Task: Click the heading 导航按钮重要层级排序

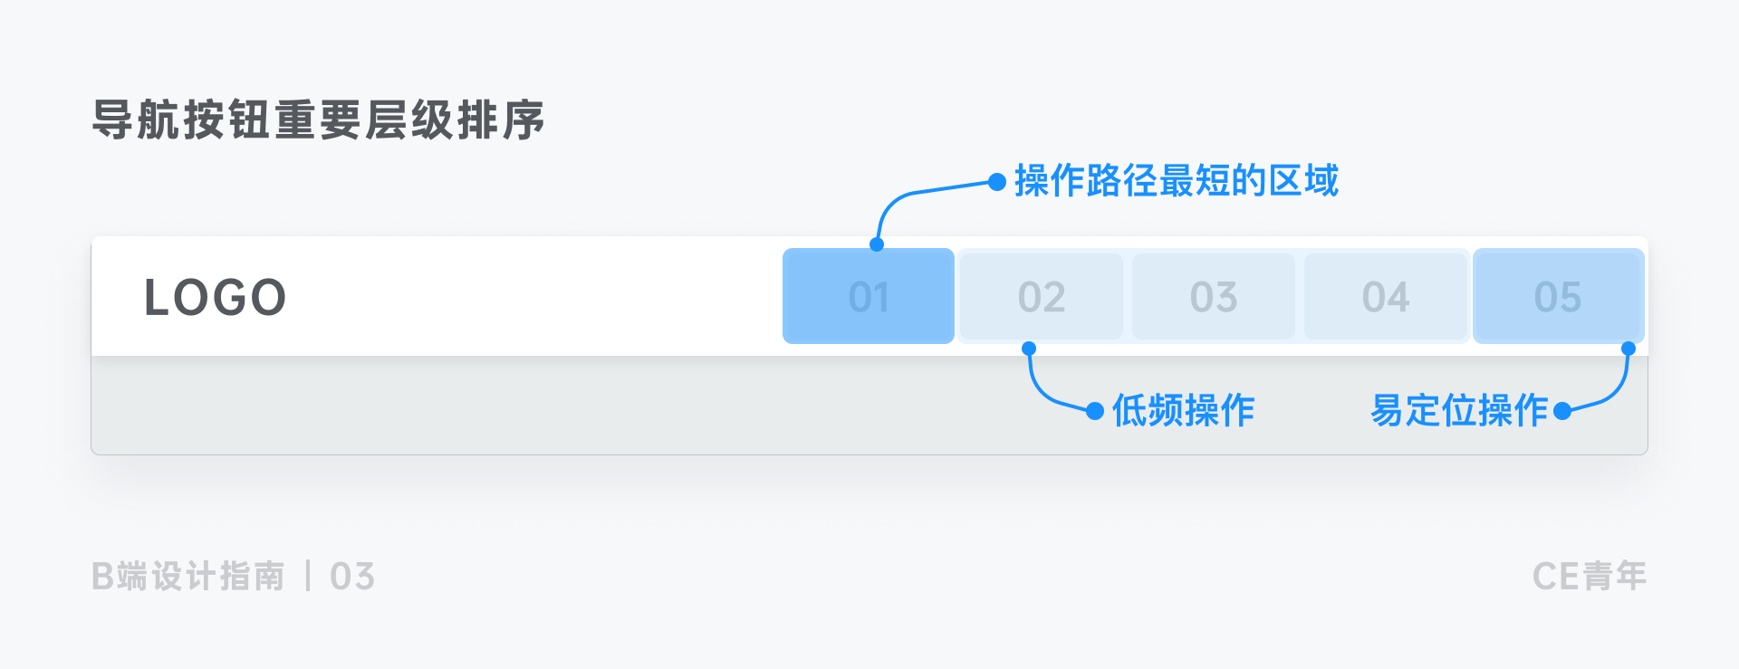Action: pos(319,119)
